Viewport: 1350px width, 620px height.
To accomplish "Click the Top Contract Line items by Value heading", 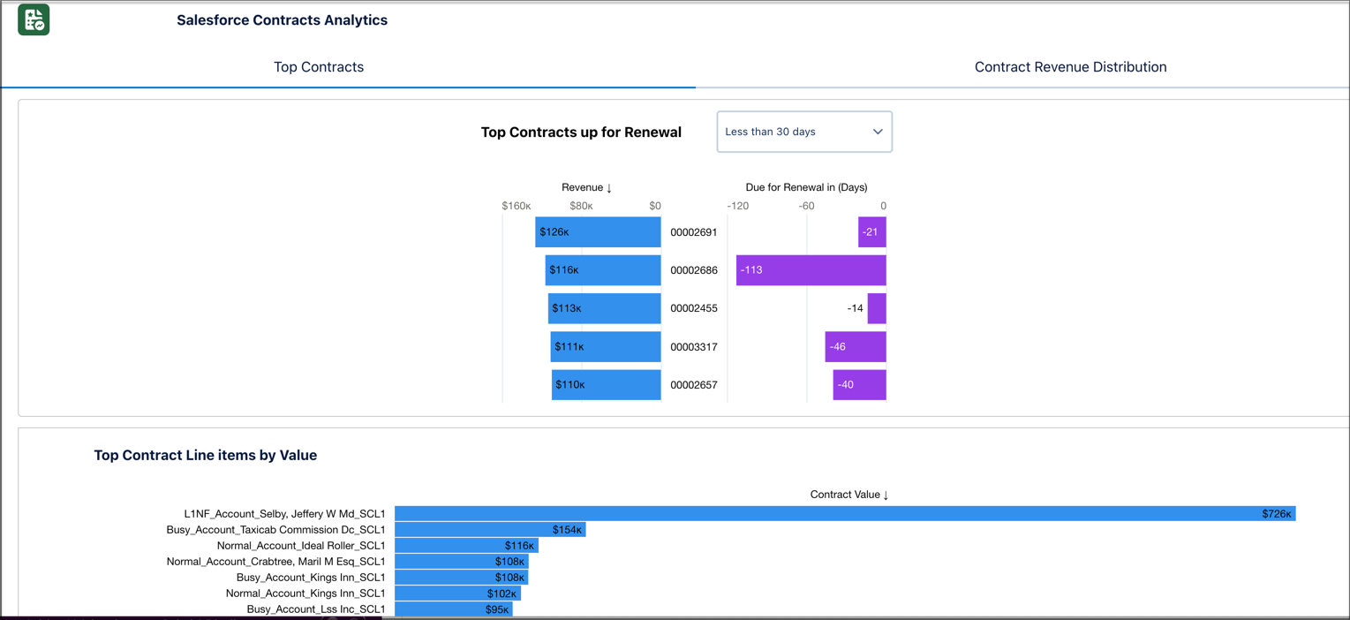I will tap(205, 456).
